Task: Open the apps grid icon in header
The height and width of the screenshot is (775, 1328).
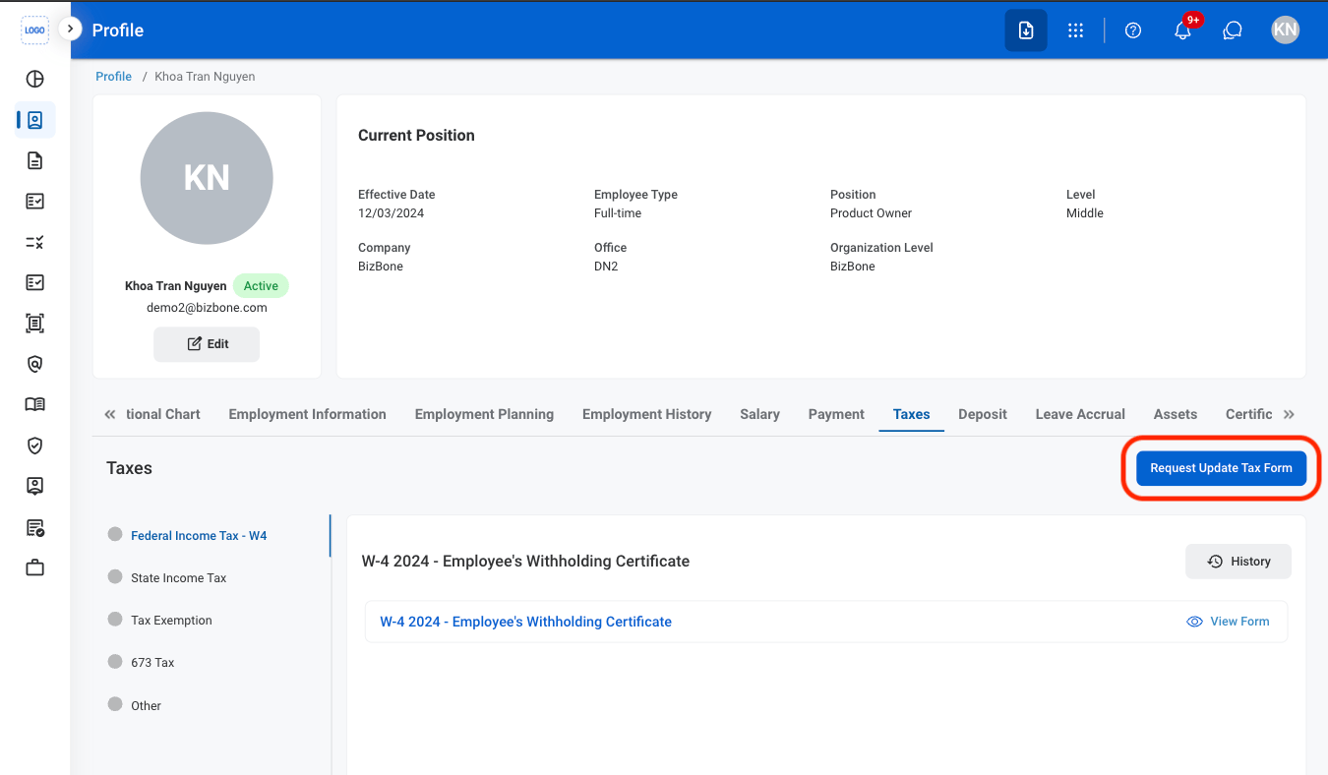Action: click(1075, 30)
